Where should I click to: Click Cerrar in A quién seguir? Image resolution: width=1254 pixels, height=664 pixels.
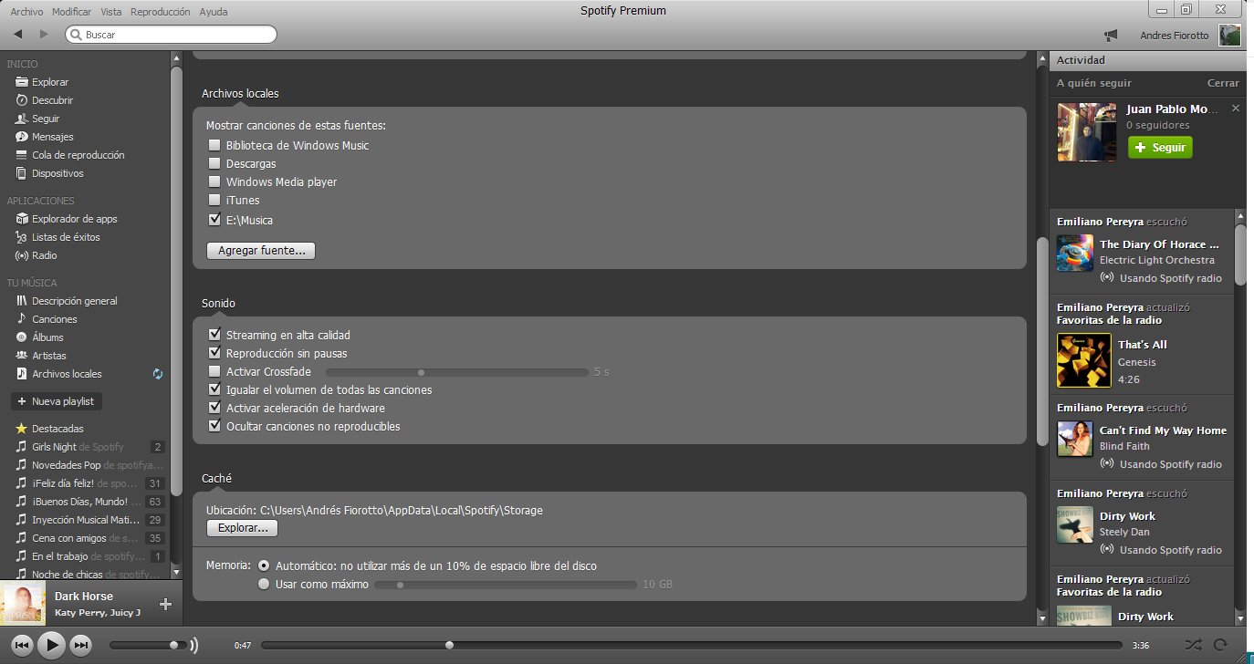point(1223,83)
